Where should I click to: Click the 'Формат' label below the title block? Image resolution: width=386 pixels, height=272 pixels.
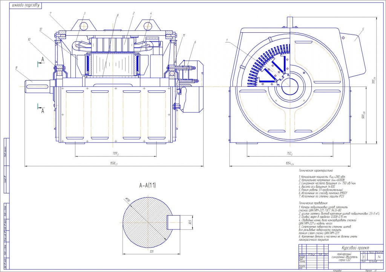click(369, 270)
